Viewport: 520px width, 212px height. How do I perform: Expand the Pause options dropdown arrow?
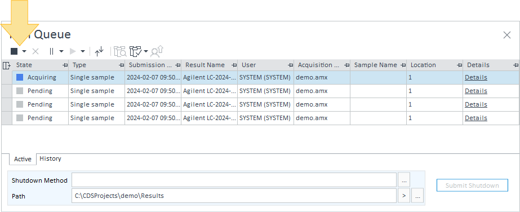(61, 51)
